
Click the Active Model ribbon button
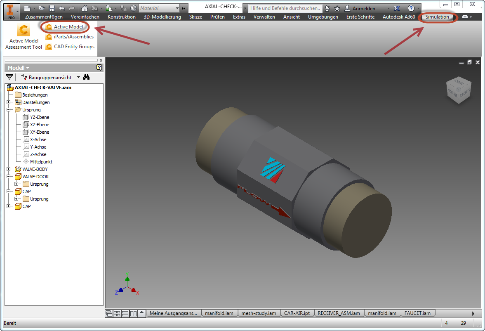coord(64,27)
